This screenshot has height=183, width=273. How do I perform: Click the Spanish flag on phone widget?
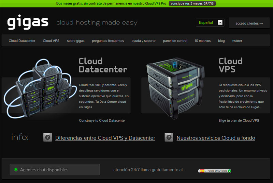[x=202, y=171]
